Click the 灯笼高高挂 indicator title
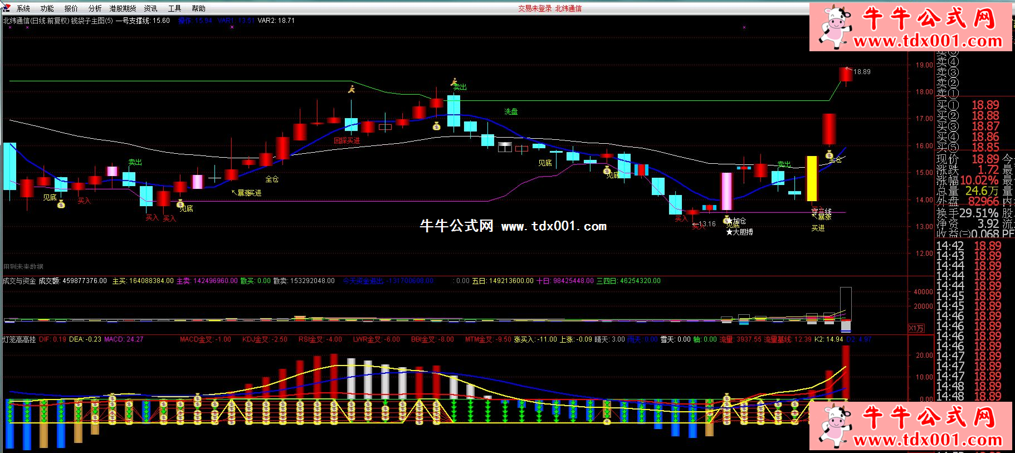Screen dimensions: 1015x453 tap(19, 339)
